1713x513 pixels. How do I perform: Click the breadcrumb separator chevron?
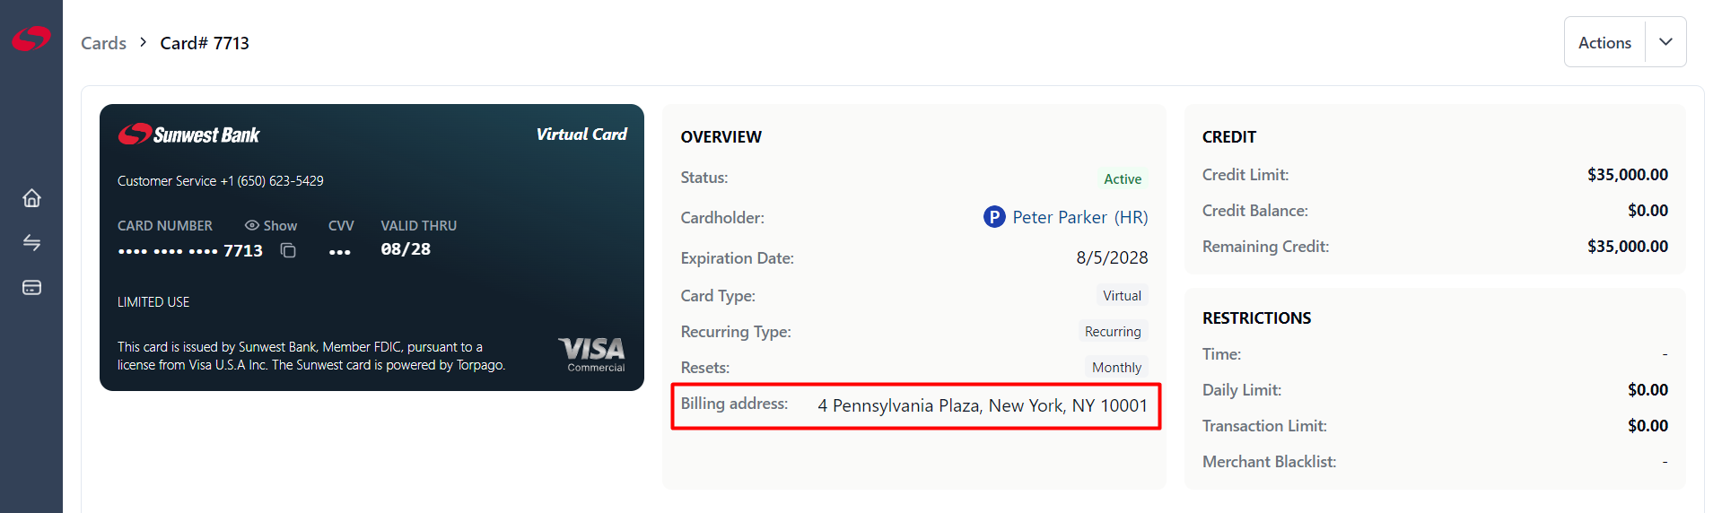pyautogui.click(x=143, y=42)
